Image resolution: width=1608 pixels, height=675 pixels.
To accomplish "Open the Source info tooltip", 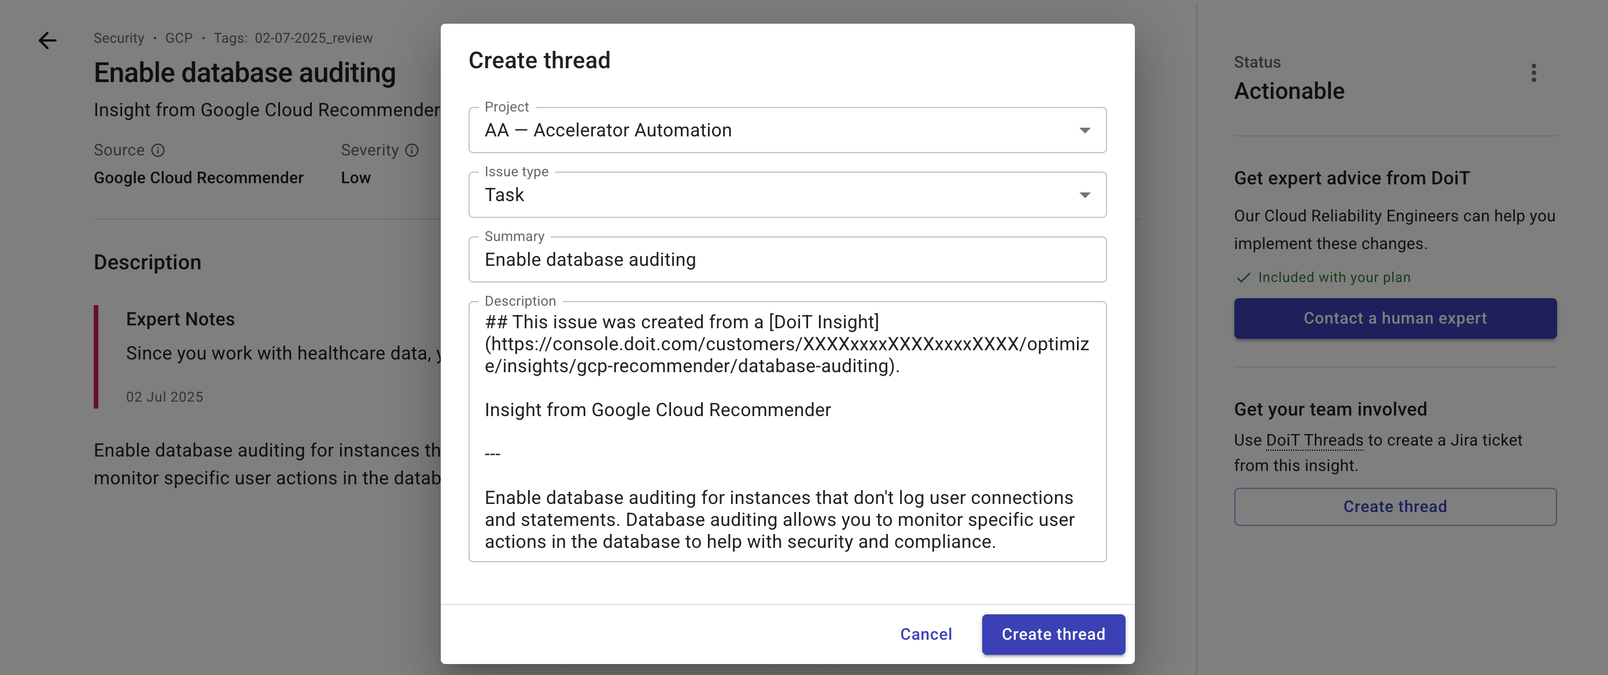I will pyautogui.click(x=158, y=150).
